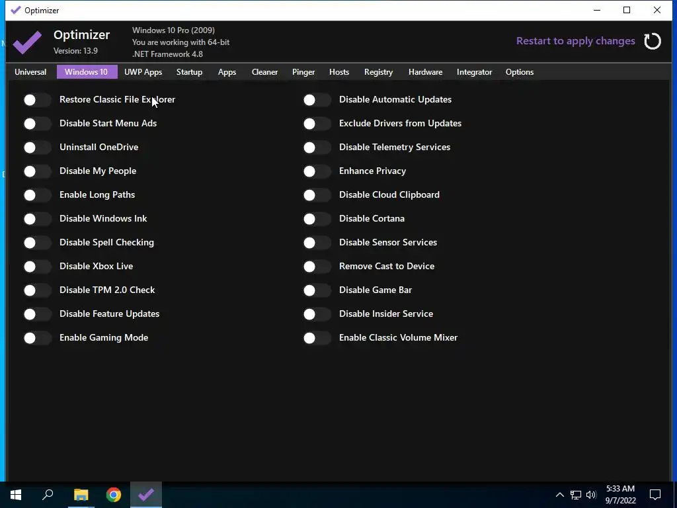Toggle Disable Feature Updates

click(37, 314)
